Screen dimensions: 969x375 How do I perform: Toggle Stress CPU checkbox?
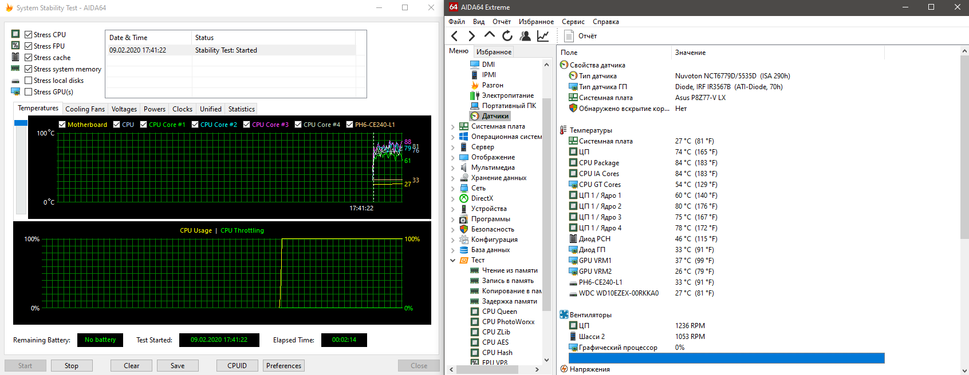(x=28, y=35)
